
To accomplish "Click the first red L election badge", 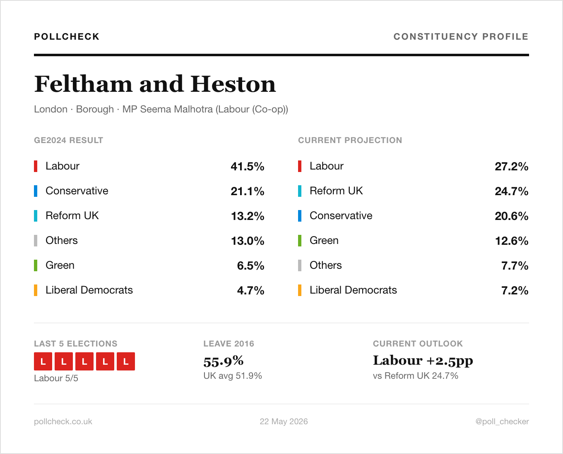I will click(43, 361).
